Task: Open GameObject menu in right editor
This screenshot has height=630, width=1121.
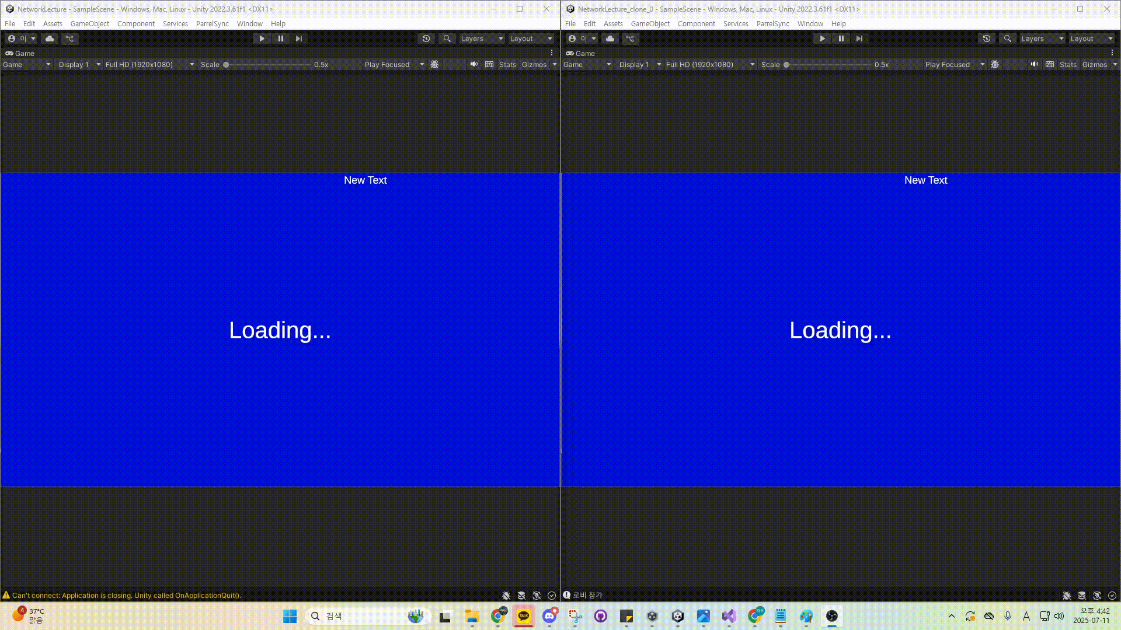Action: pyautogui.click(x=650, y=24)
